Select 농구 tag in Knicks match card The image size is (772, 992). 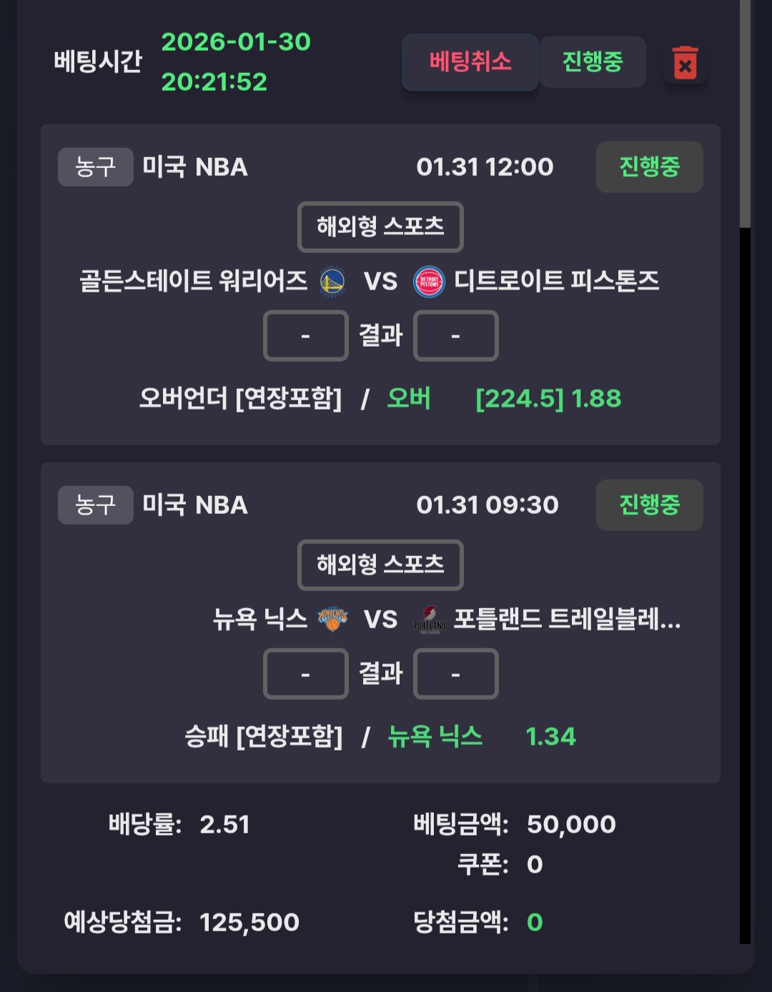tap(95, 505)
